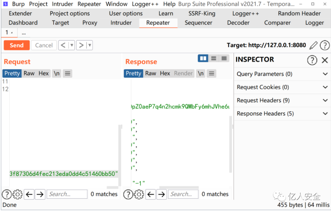The height and width of the screenshot is (211, 331).
Task: Open the Window menu
Action: 116,4
